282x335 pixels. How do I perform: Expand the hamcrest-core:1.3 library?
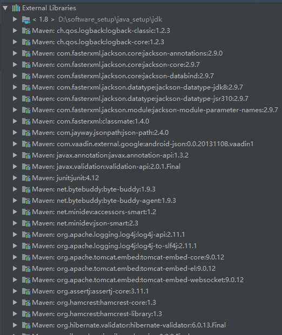[x=15, y=302]
